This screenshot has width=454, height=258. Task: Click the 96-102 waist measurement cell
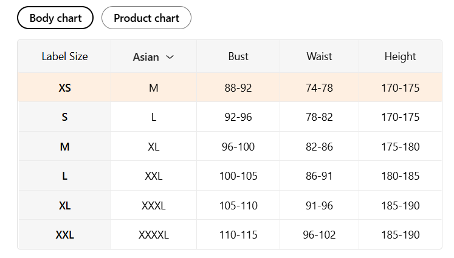pyautogui.click(x=319, y=234)
